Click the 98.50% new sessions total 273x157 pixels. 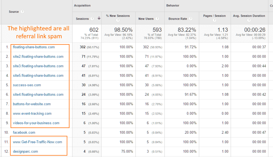pos(123,30)
